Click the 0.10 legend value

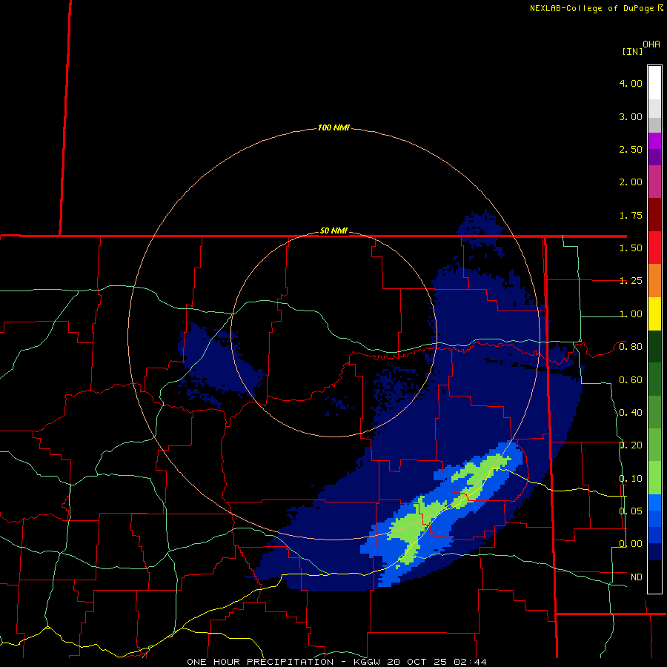631,479
